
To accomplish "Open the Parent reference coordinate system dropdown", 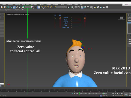I will [28, 7].
